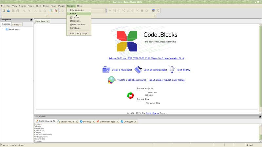This screenshot has height=147, width=262.
Task: Switch to the Projects tab
Action: [6, 24]
